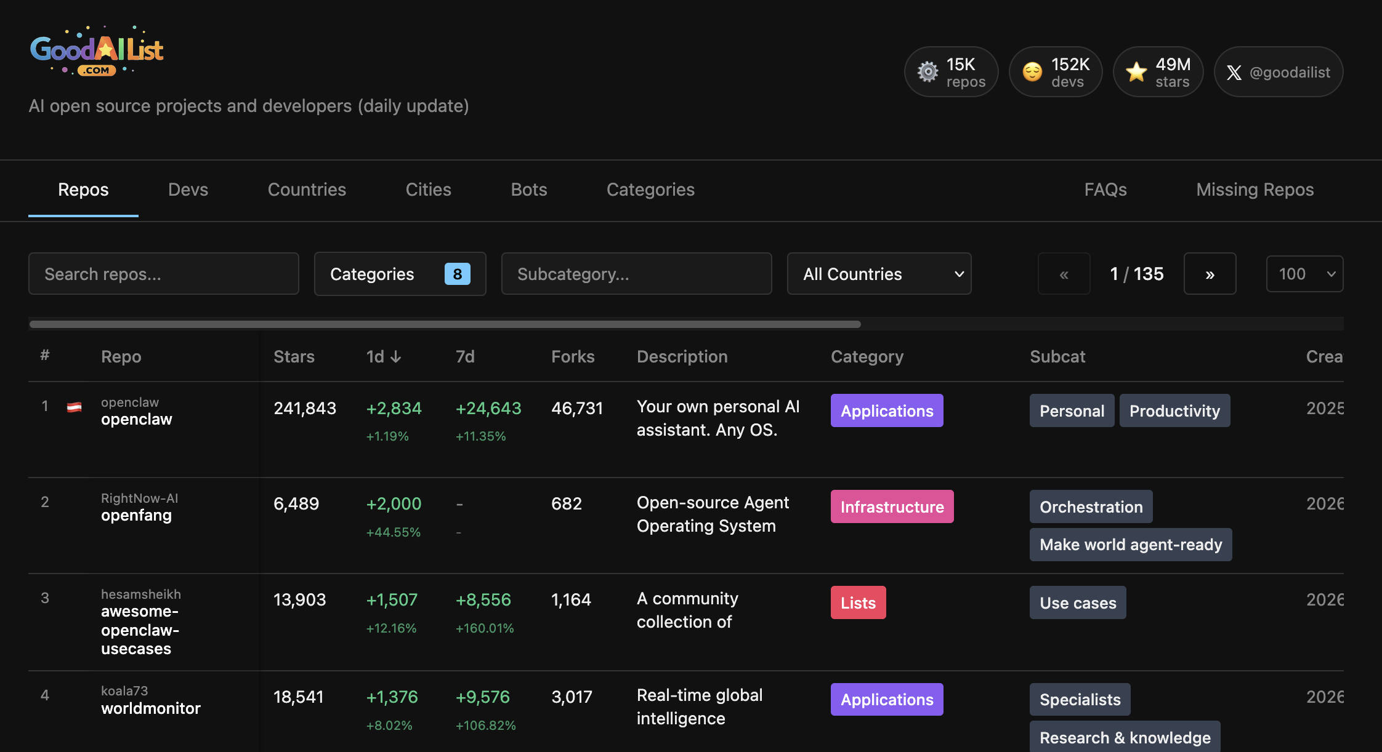Image resolution: width=1382 pixels, height=752 pixels.
Task: Open the Countries tab
Action: 307,190
